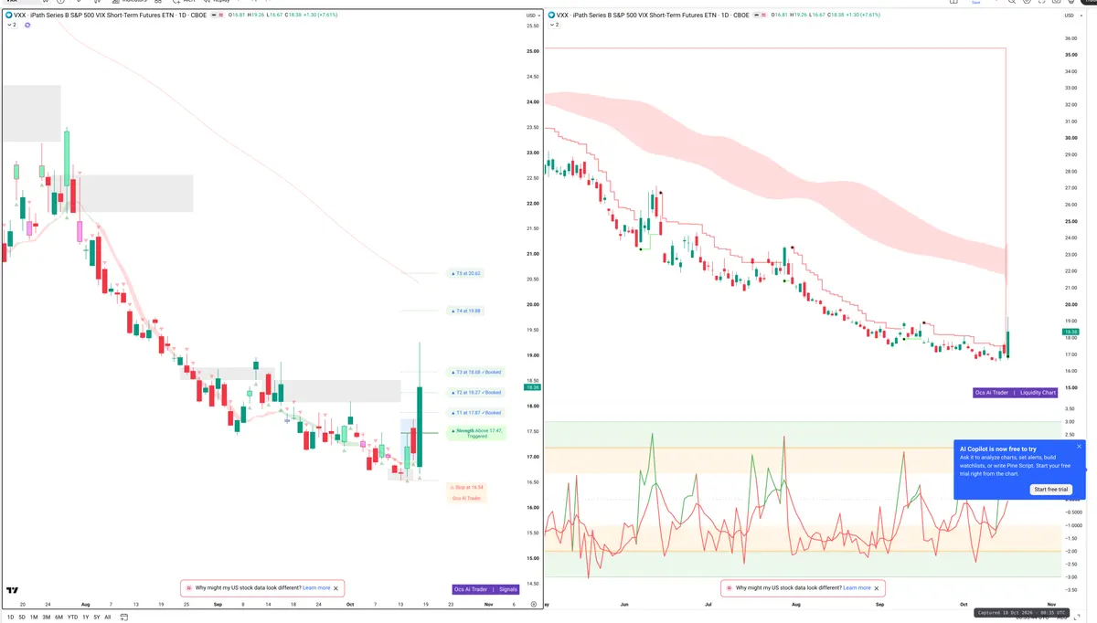The image size is (1097, 623).
Task: Click AI Copilot is now free heading
Action: click(998, 449)
